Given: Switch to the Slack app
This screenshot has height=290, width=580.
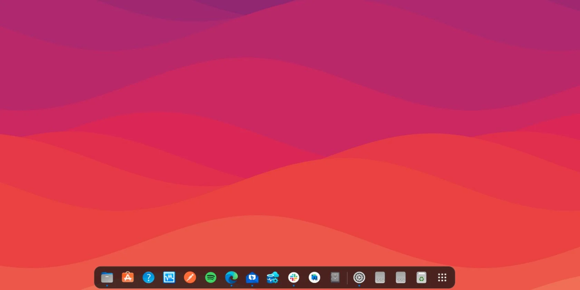Looking at the screenshot, I should (x=293, y=277).
